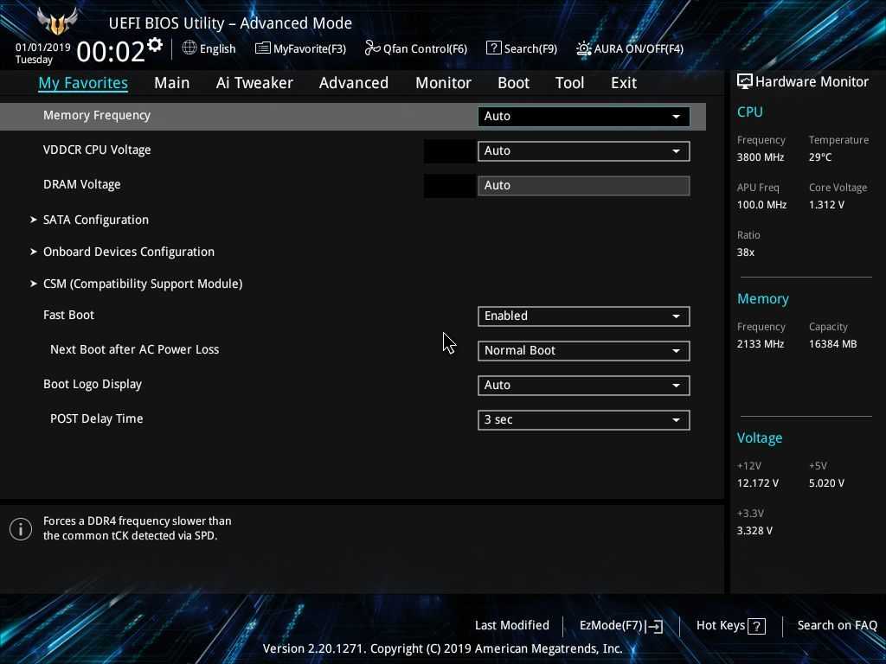The image size is (886, 664).
Task: Click the globe language icon
Action: 189,48
